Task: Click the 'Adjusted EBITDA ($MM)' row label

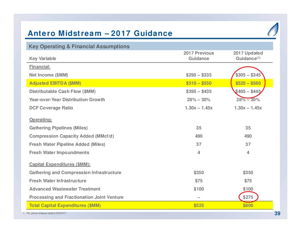Action: [x=55, y=83]
